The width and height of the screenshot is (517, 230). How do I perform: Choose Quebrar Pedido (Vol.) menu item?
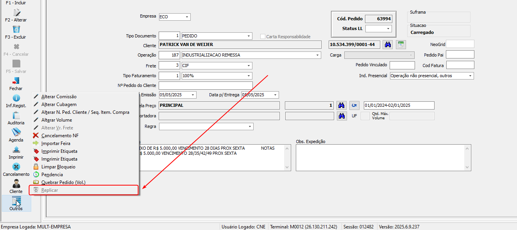[x=63, y=182]
